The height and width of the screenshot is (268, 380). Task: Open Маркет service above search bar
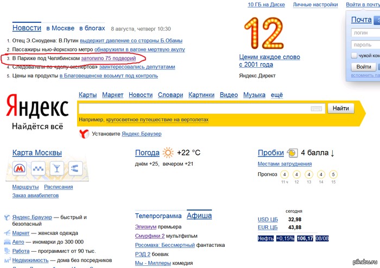tap(113, 95)
